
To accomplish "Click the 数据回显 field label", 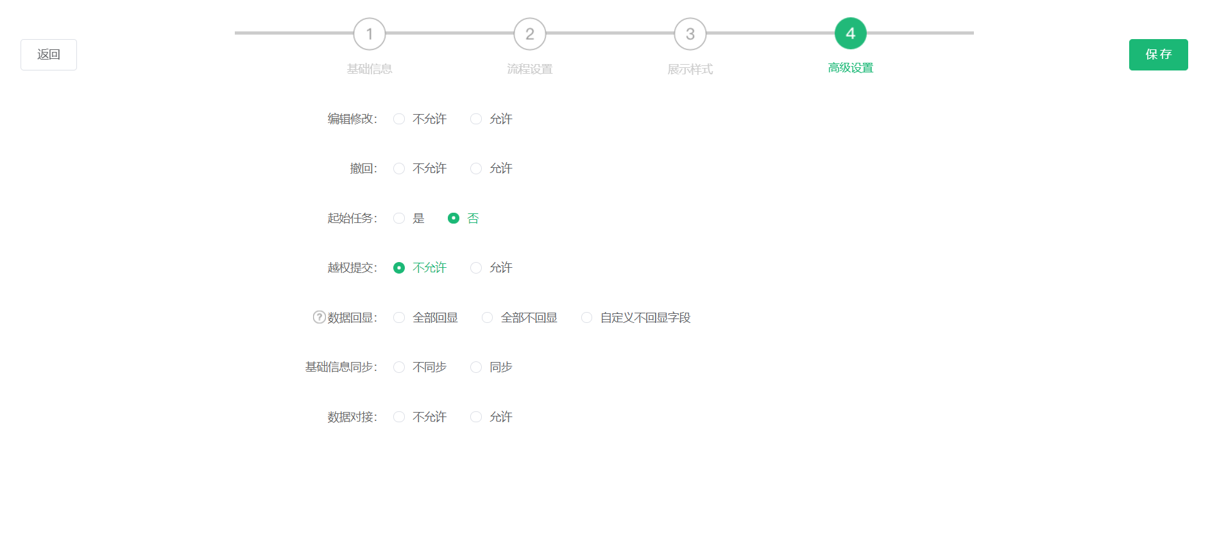I will (x=352, y=318).
